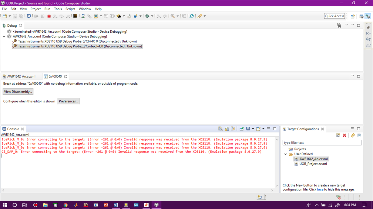373x209 pixels.
Task: Open Windows Start menu
Action: coord(5,205)
